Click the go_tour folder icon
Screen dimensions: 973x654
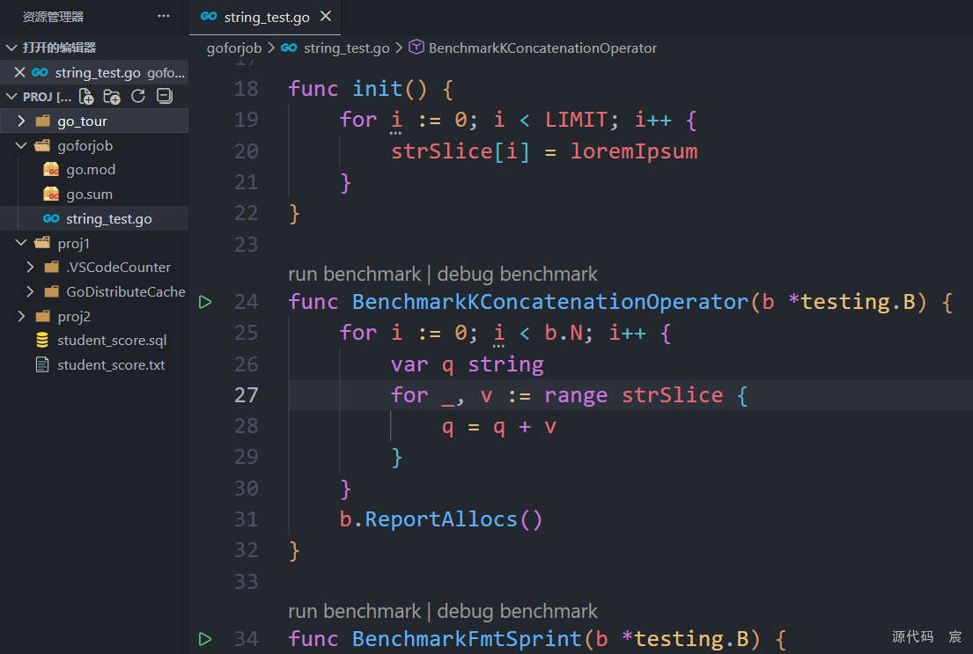[x=42, y=121]
